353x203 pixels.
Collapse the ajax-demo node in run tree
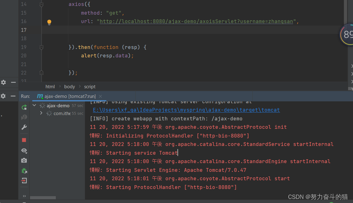[x=34, y=105]
